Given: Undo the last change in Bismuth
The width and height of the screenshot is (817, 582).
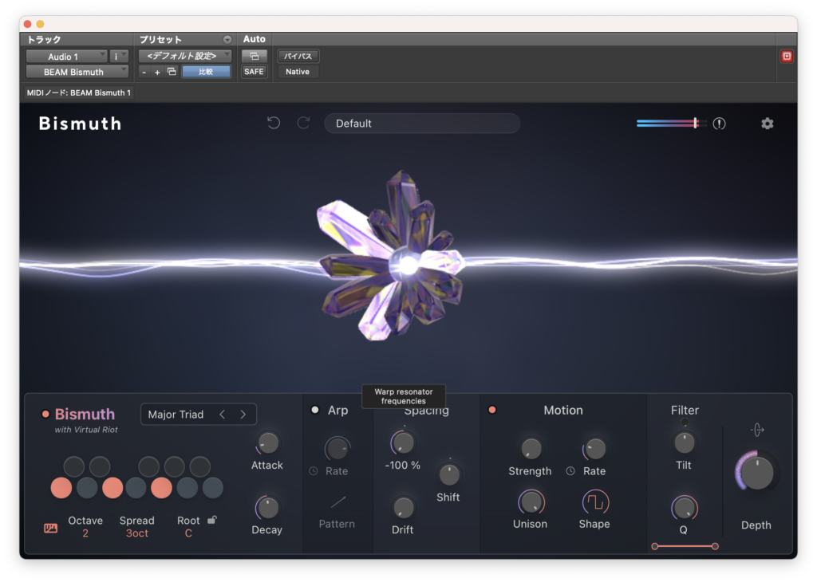Looking at the screenshot, I should 274,123.
